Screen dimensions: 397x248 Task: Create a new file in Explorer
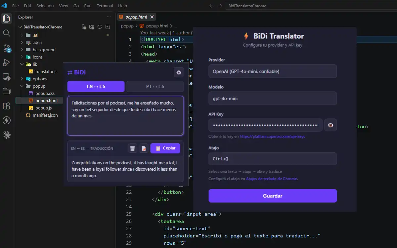(x=84, y=27)
